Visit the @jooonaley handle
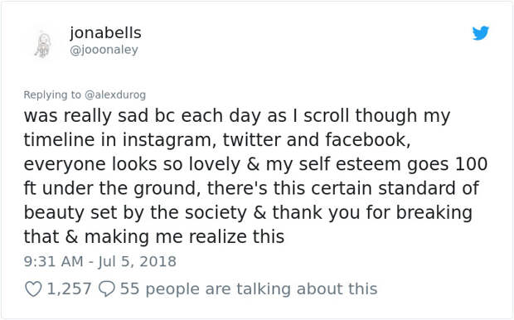 point(104,50)
